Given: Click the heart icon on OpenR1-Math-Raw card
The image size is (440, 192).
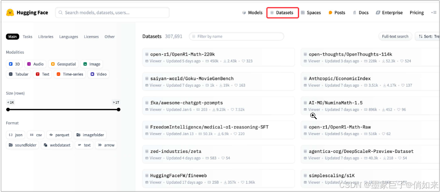Looking at the screenshot, I should (x=383, y=134).
